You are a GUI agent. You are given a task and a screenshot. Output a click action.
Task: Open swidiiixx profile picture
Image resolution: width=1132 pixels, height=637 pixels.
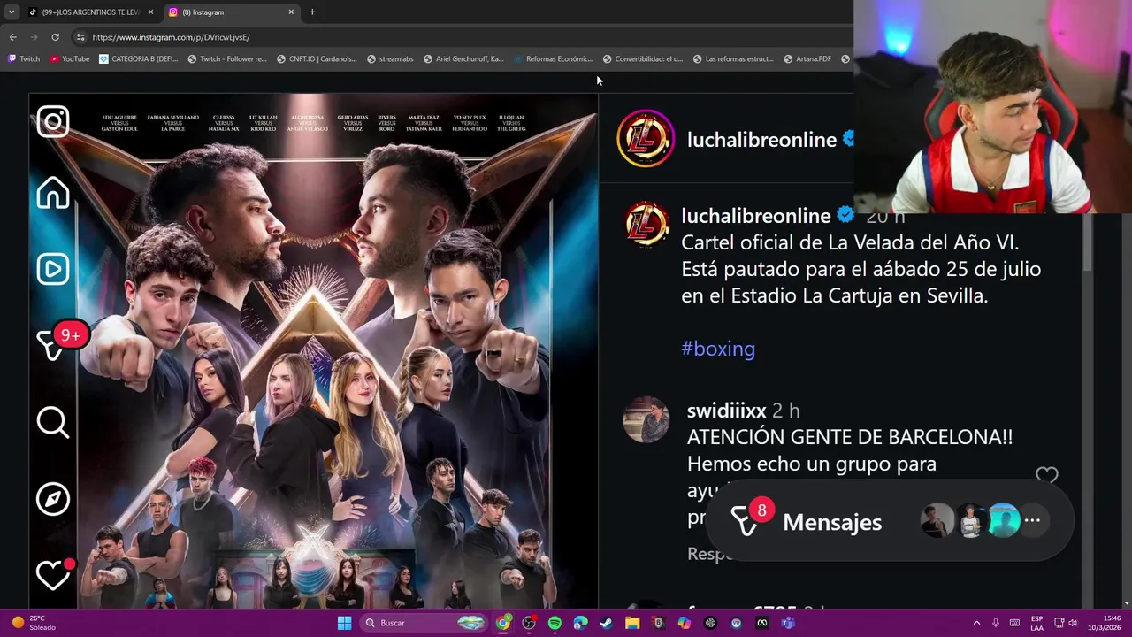(646, 419)
